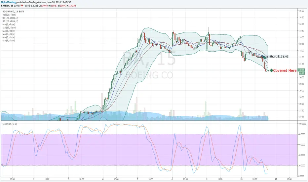Click the date label 13 on time axis
The height and width of the screenshot is (182, 308).
[x=276, y=179]
